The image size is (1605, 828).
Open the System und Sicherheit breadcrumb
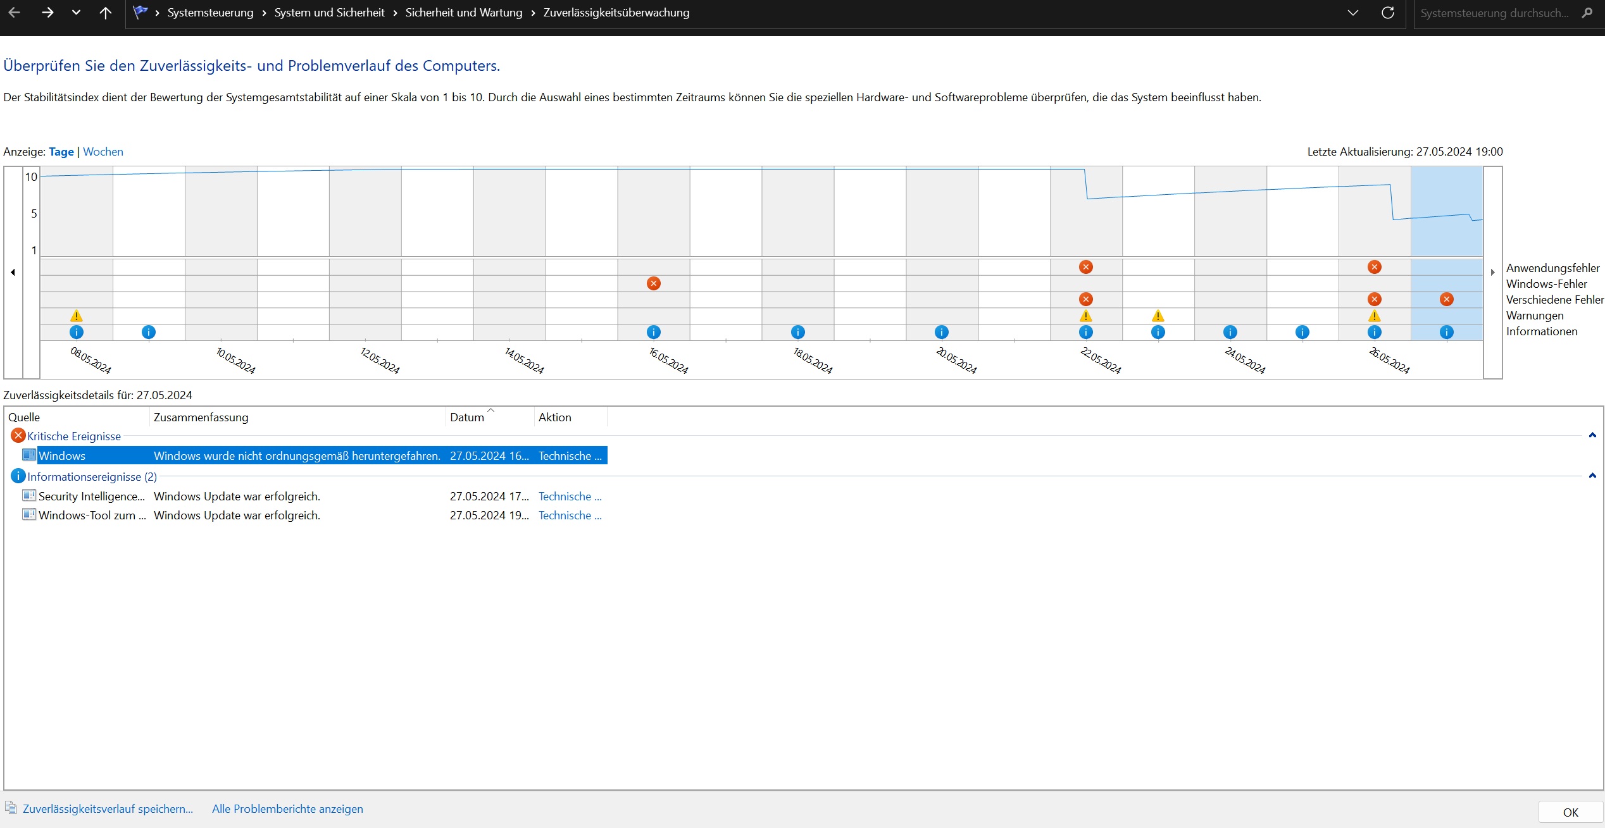329,13
